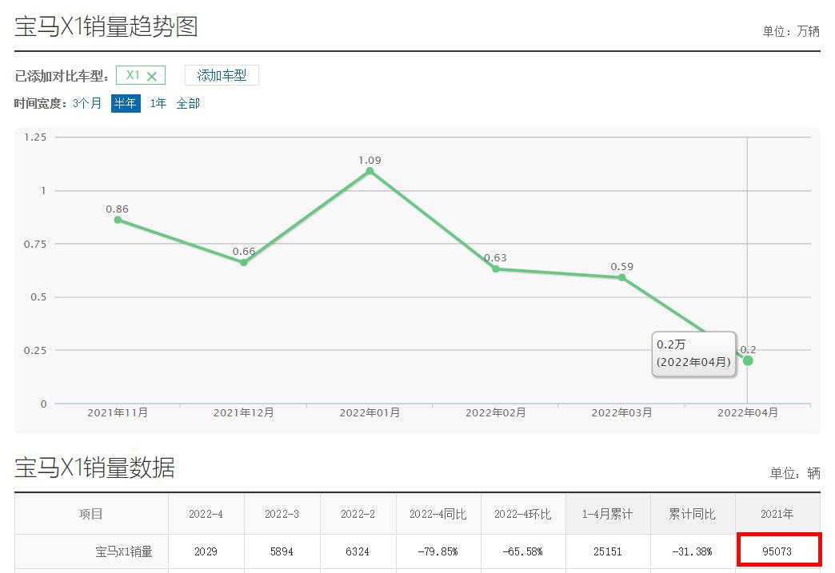Click the 2022-2 column header
The image size is (835, 573).
(x=358, y=514)
